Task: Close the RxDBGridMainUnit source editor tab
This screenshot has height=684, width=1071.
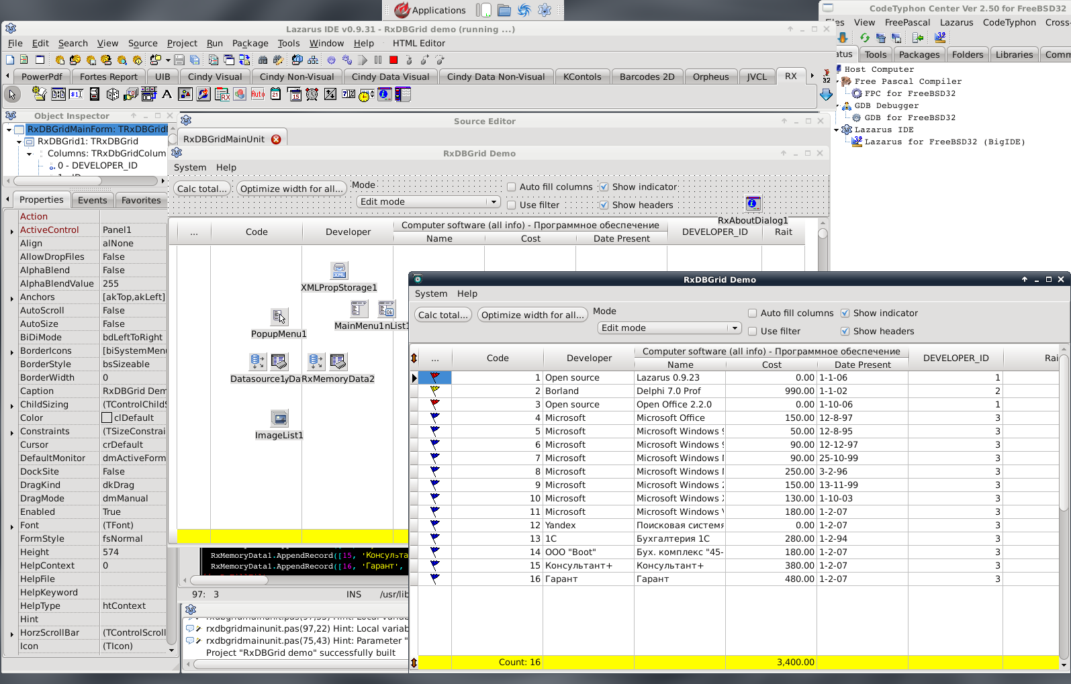Action: (276, 139)
